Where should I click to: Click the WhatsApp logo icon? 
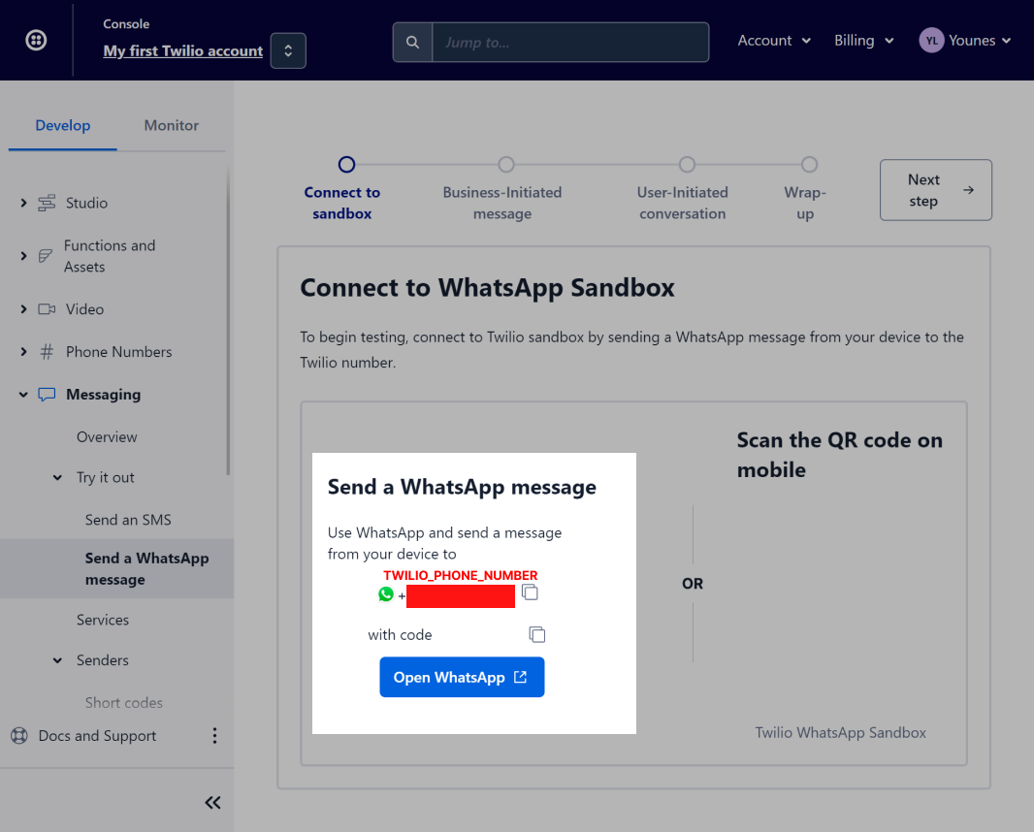(x=386, y=594)
